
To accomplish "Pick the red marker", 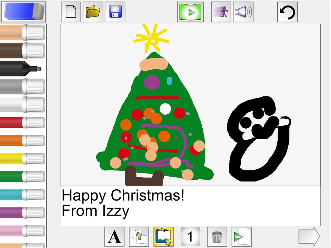I will (22, 122).
